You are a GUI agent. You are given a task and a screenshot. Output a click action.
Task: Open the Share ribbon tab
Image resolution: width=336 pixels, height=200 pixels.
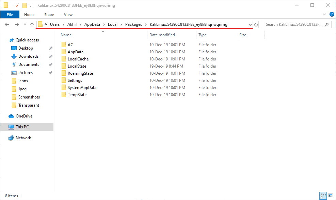tap(49, 15)
